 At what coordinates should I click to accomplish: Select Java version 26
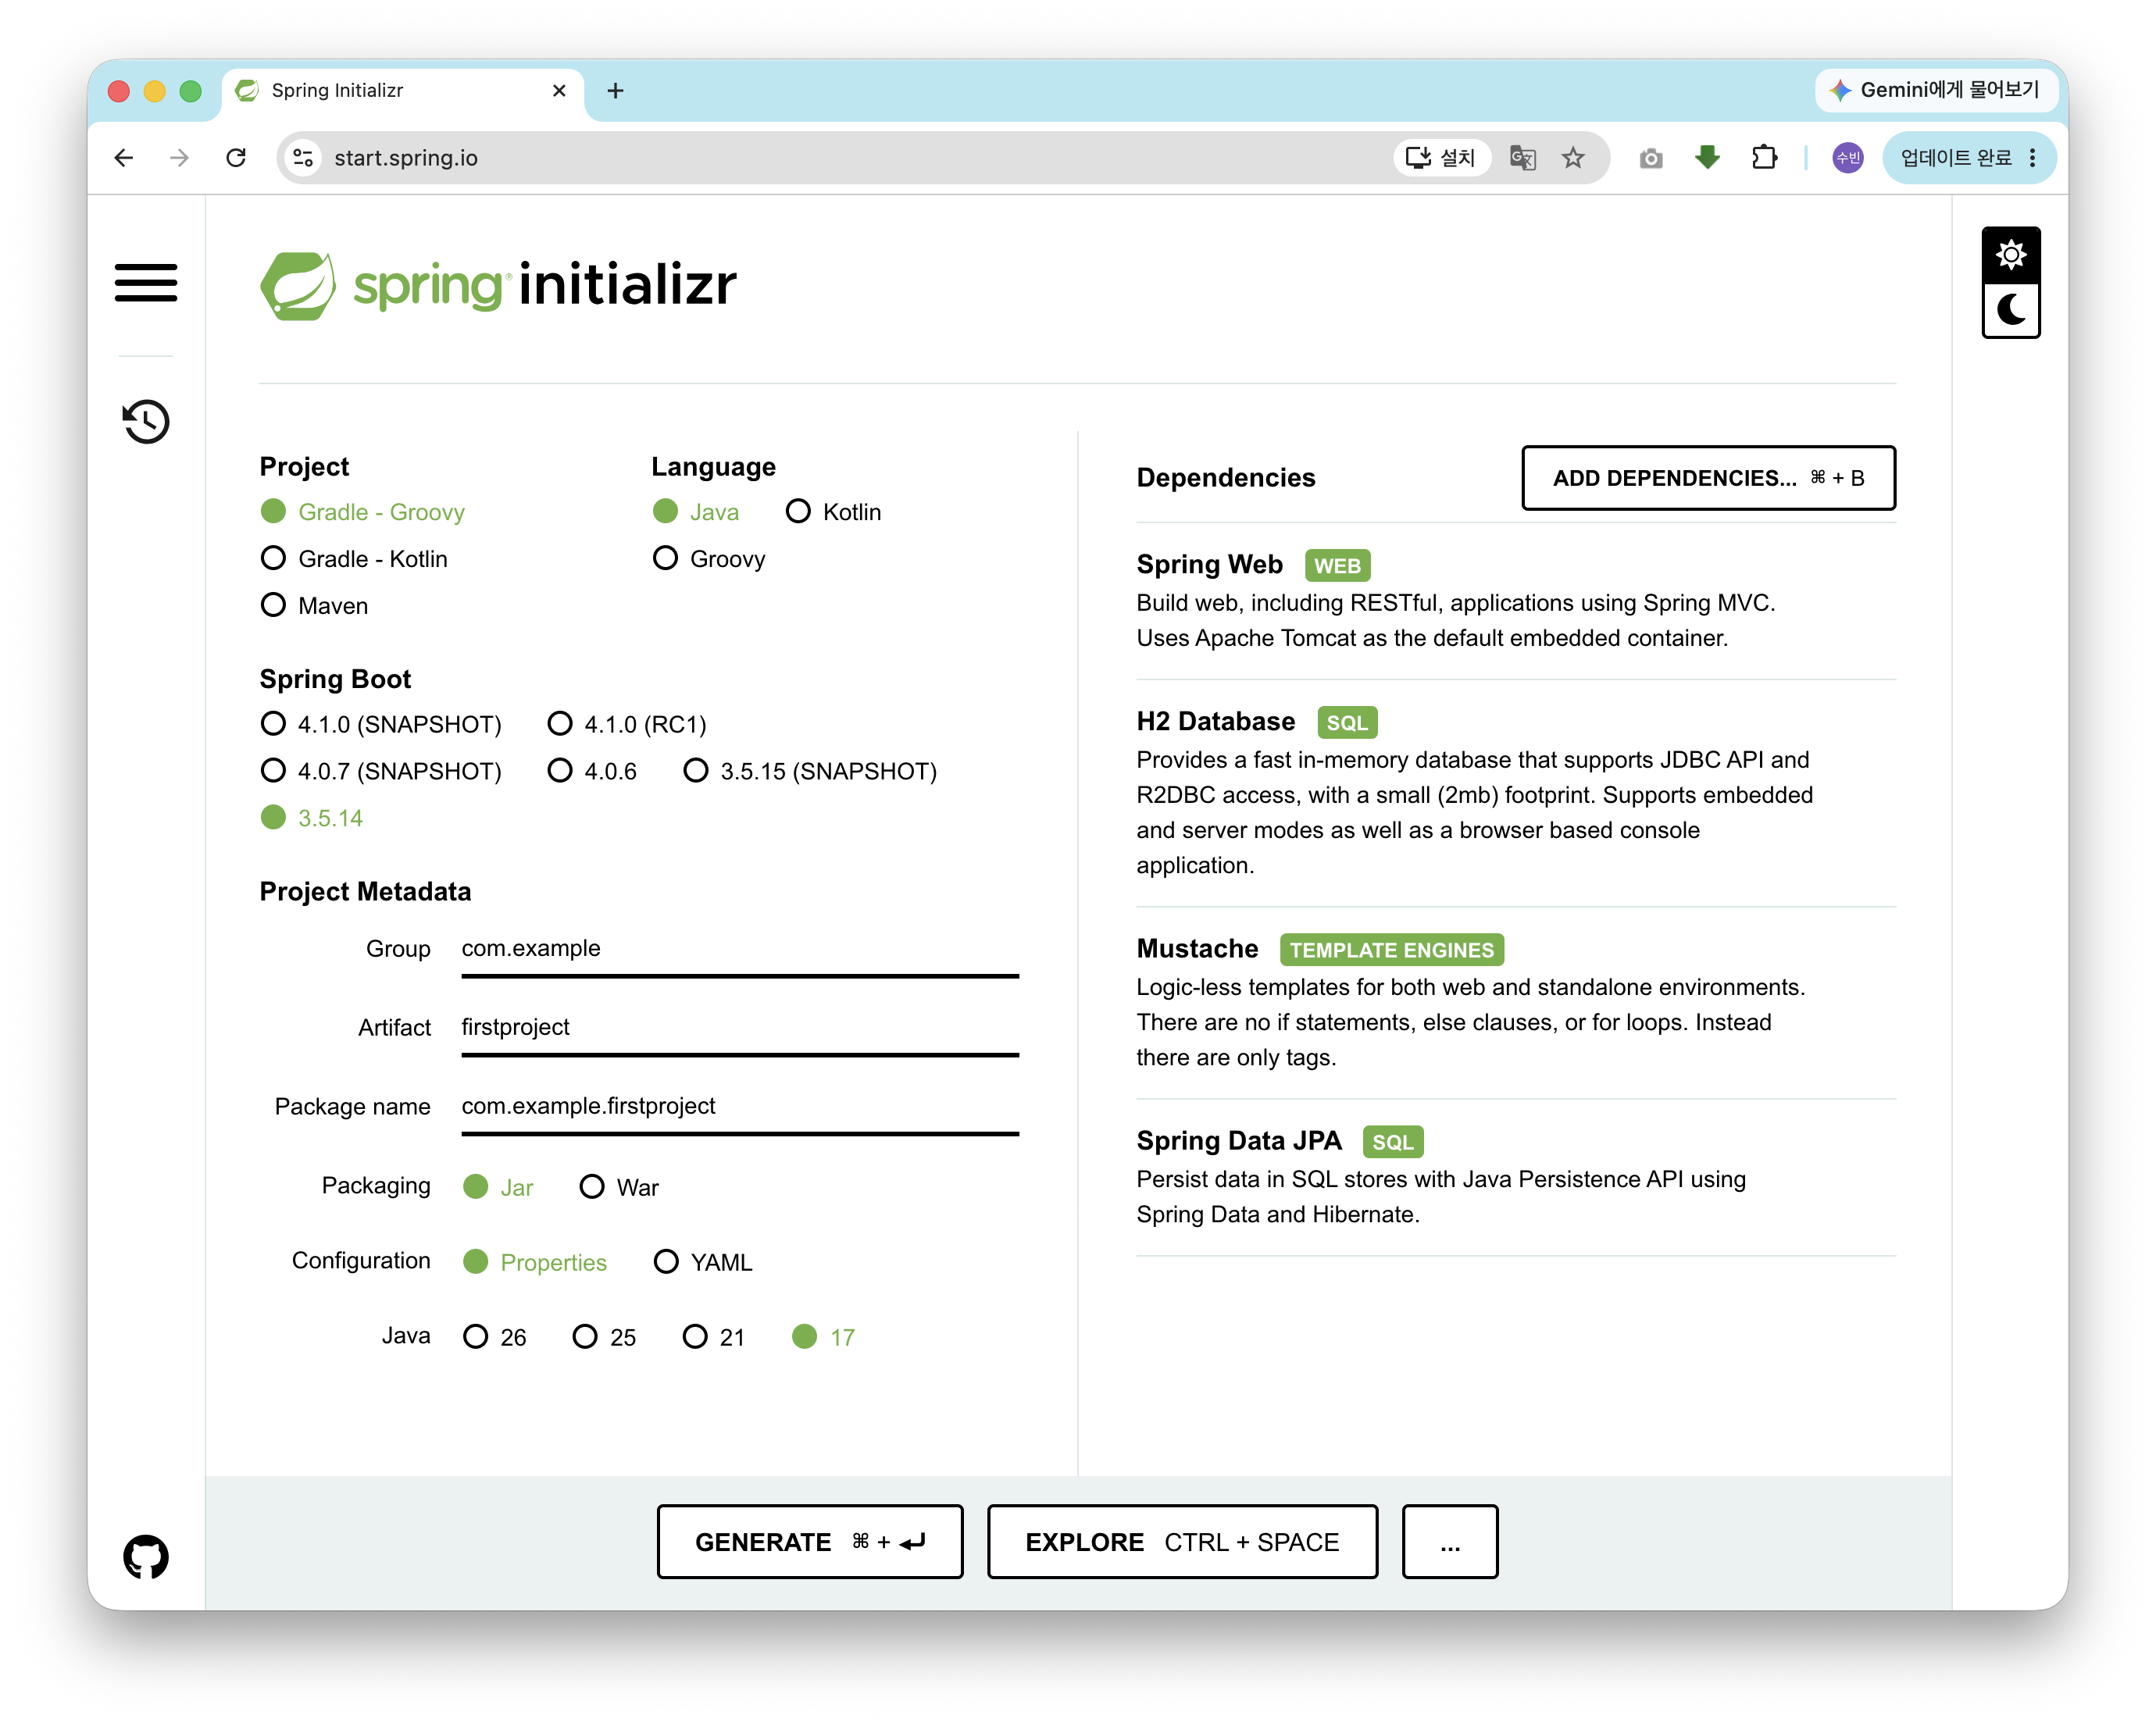click(495, 1337)
